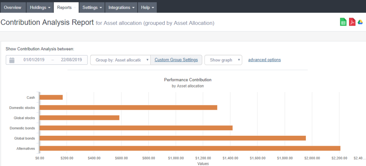Click the $2,000.00 axis value
Viewport: 366px width, 166px height.
(312, 158)
